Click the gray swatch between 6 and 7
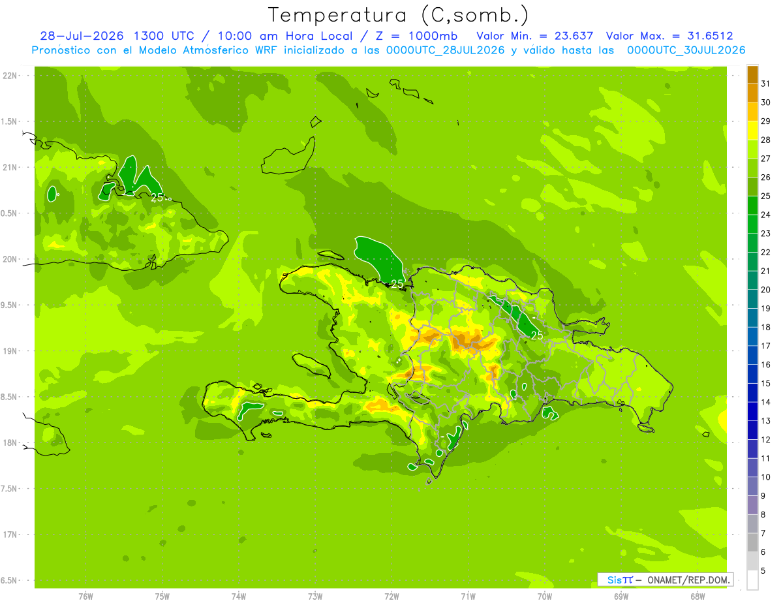This screenshot has width=783, height=605. pos(752,542)
